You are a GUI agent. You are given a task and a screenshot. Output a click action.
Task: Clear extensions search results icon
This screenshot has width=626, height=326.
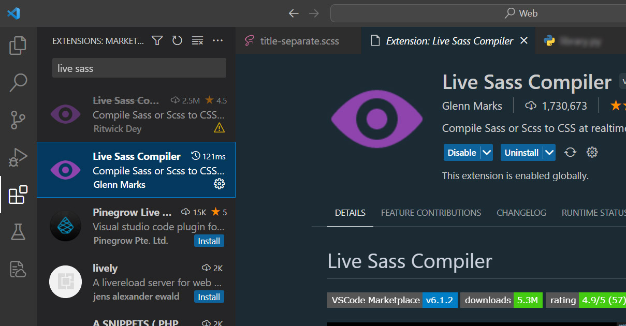197,40
